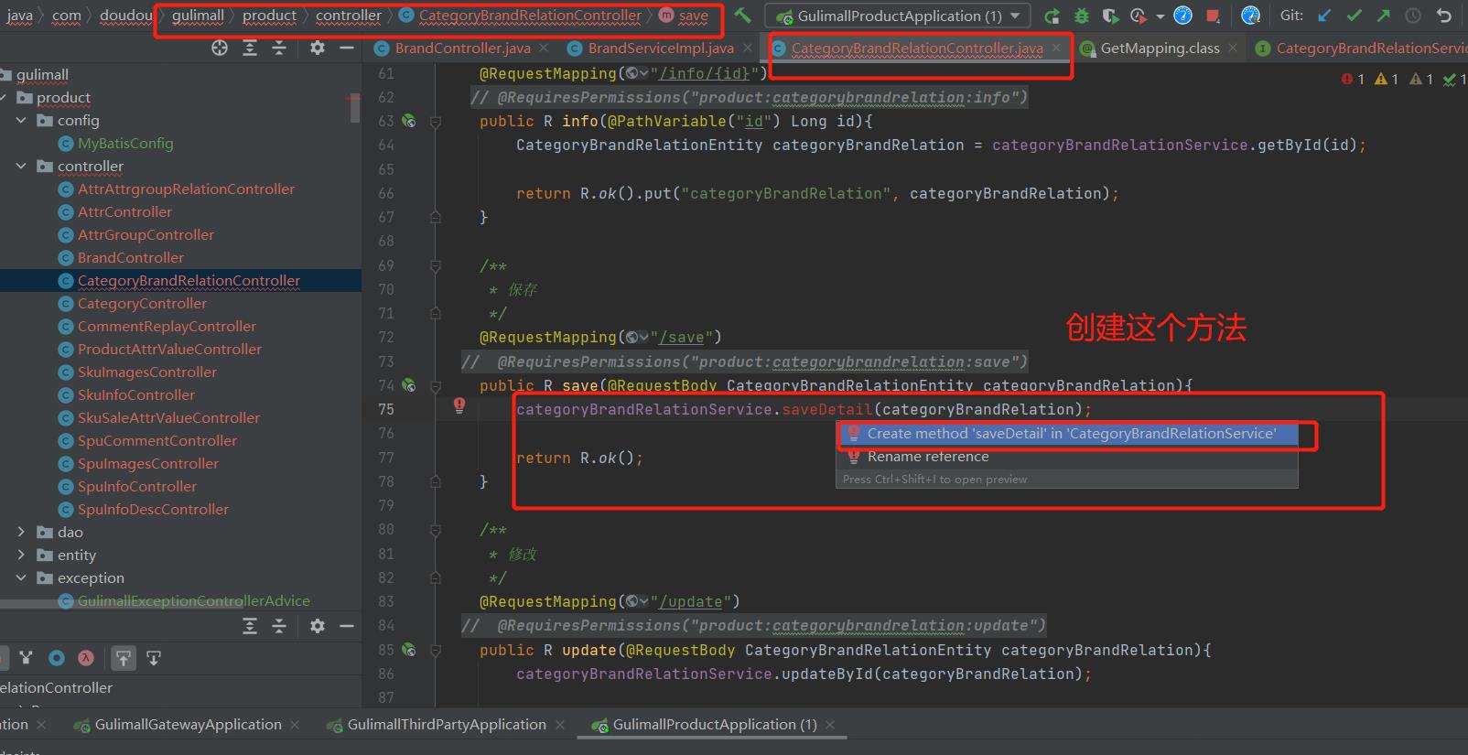Toggle autoscroll to source in the Structure panel
Viewport: 1468px width, 755px height.
tap(124, 658)
